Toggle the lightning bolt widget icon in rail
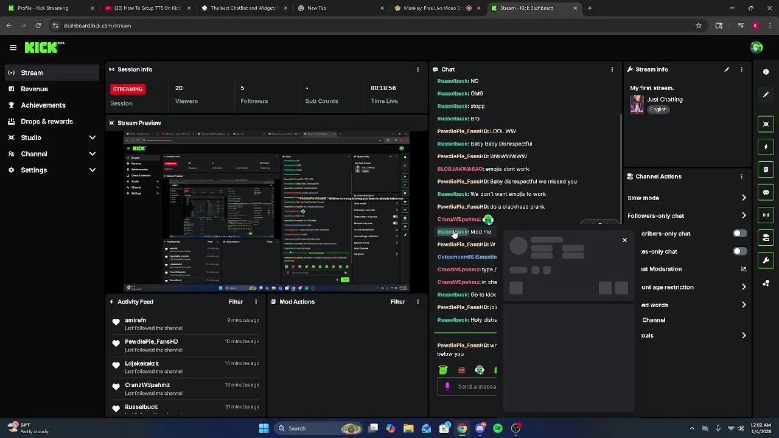The image size is (779, 438). pos(766,147)
